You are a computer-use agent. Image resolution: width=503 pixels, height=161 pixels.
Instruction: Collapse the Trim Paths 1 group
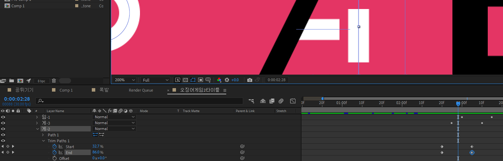point(44,141)
